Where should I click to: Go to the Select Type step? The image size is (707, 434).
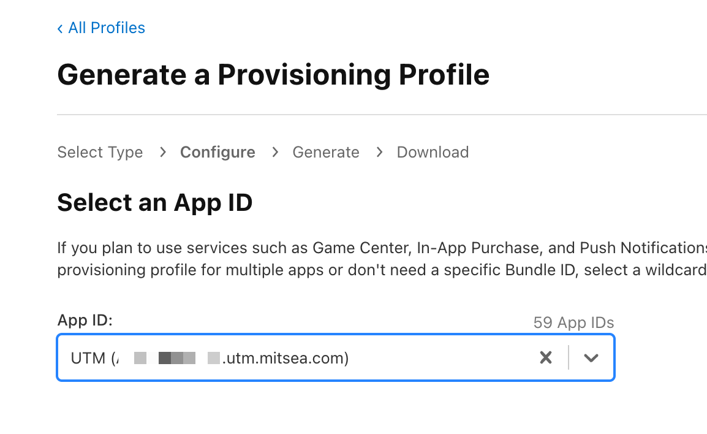tap(100, 152)
